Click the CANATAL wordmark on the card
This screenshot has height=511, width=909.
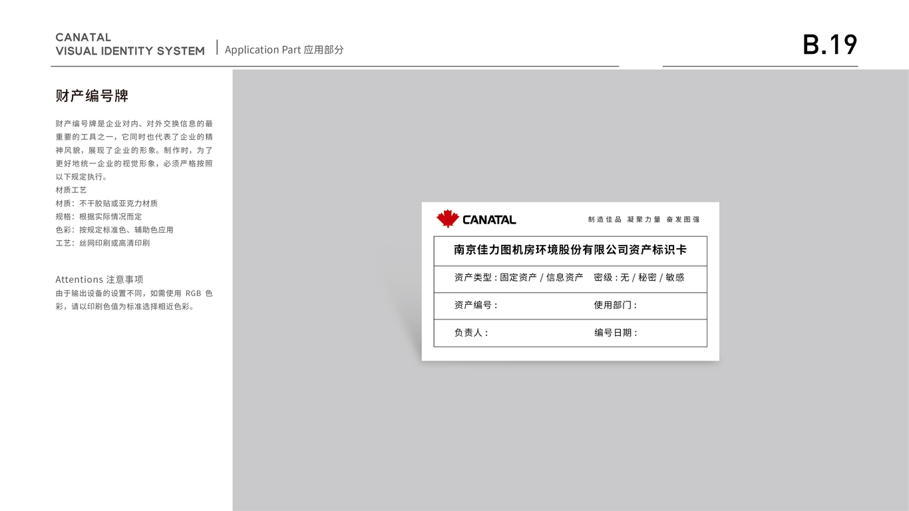click(x=489, y=220)
